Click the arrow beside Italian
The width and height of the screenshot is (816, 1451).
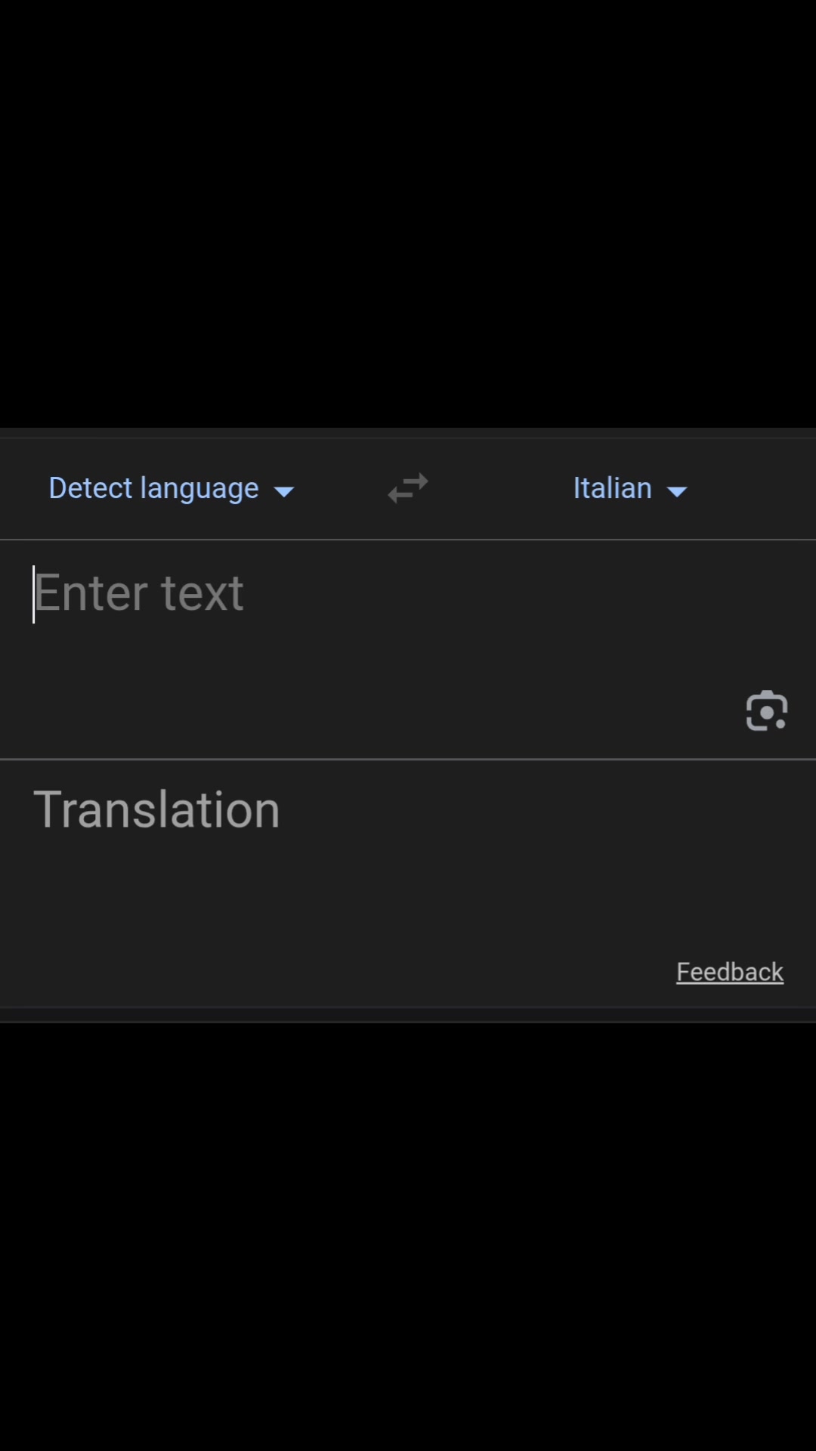click(678, 491)
